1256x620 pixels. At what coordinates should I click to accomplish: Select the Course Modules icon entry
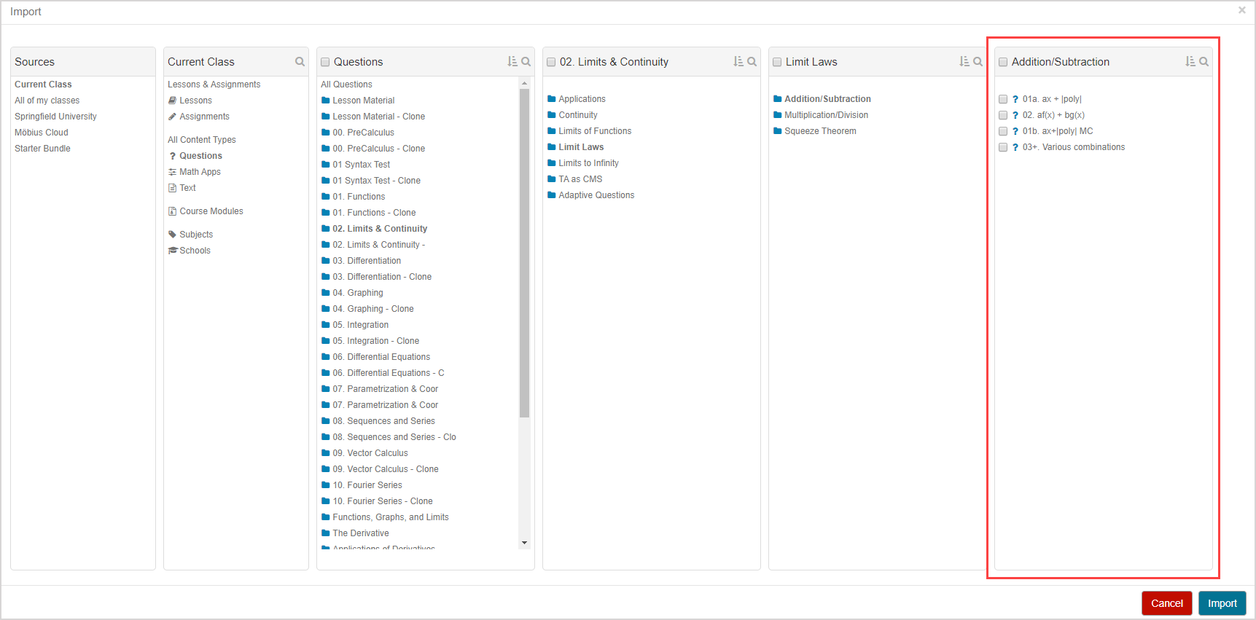coord(173,211)
